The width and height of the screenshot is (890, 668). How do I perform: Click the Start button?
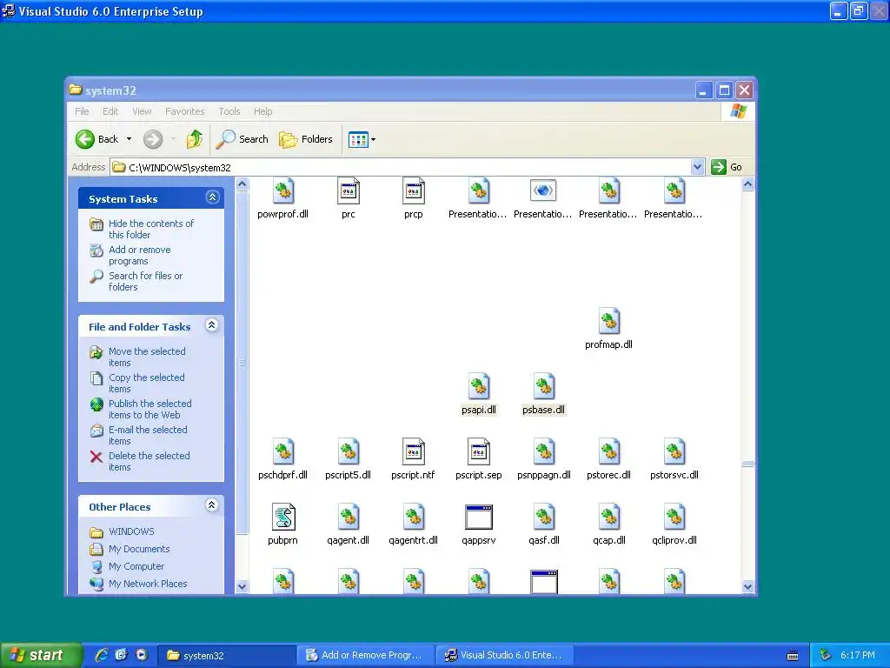point(40,655)
